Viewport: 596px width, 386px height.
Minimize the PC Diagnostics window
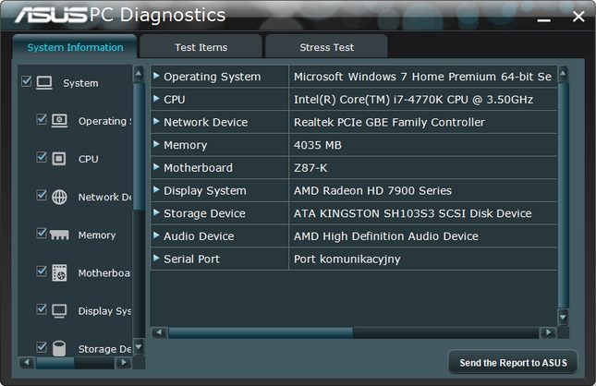pyautogui.click(x=544, y=18)
